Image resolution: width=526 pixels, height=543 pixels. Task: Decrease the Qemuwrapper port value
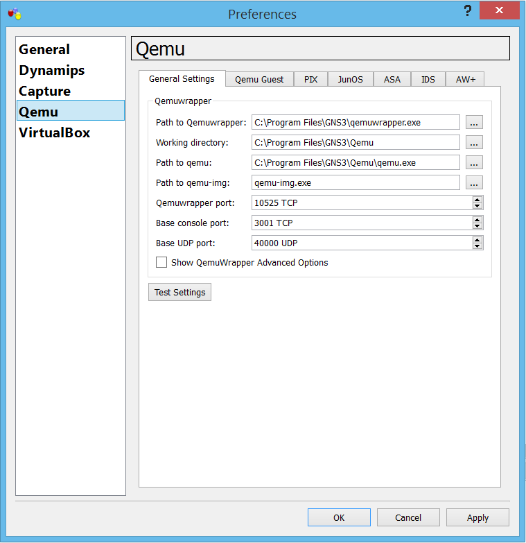click(477, 206)
